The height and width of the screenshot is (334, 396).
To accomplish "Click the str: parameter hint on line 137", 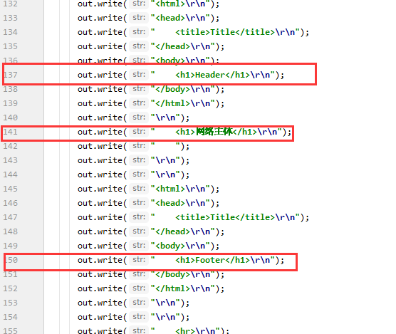I will pyautogui.click(x=139, y=75).
